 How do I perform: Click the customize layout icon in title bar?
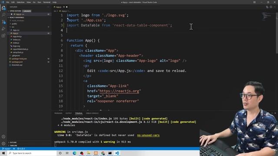(255, 2)
